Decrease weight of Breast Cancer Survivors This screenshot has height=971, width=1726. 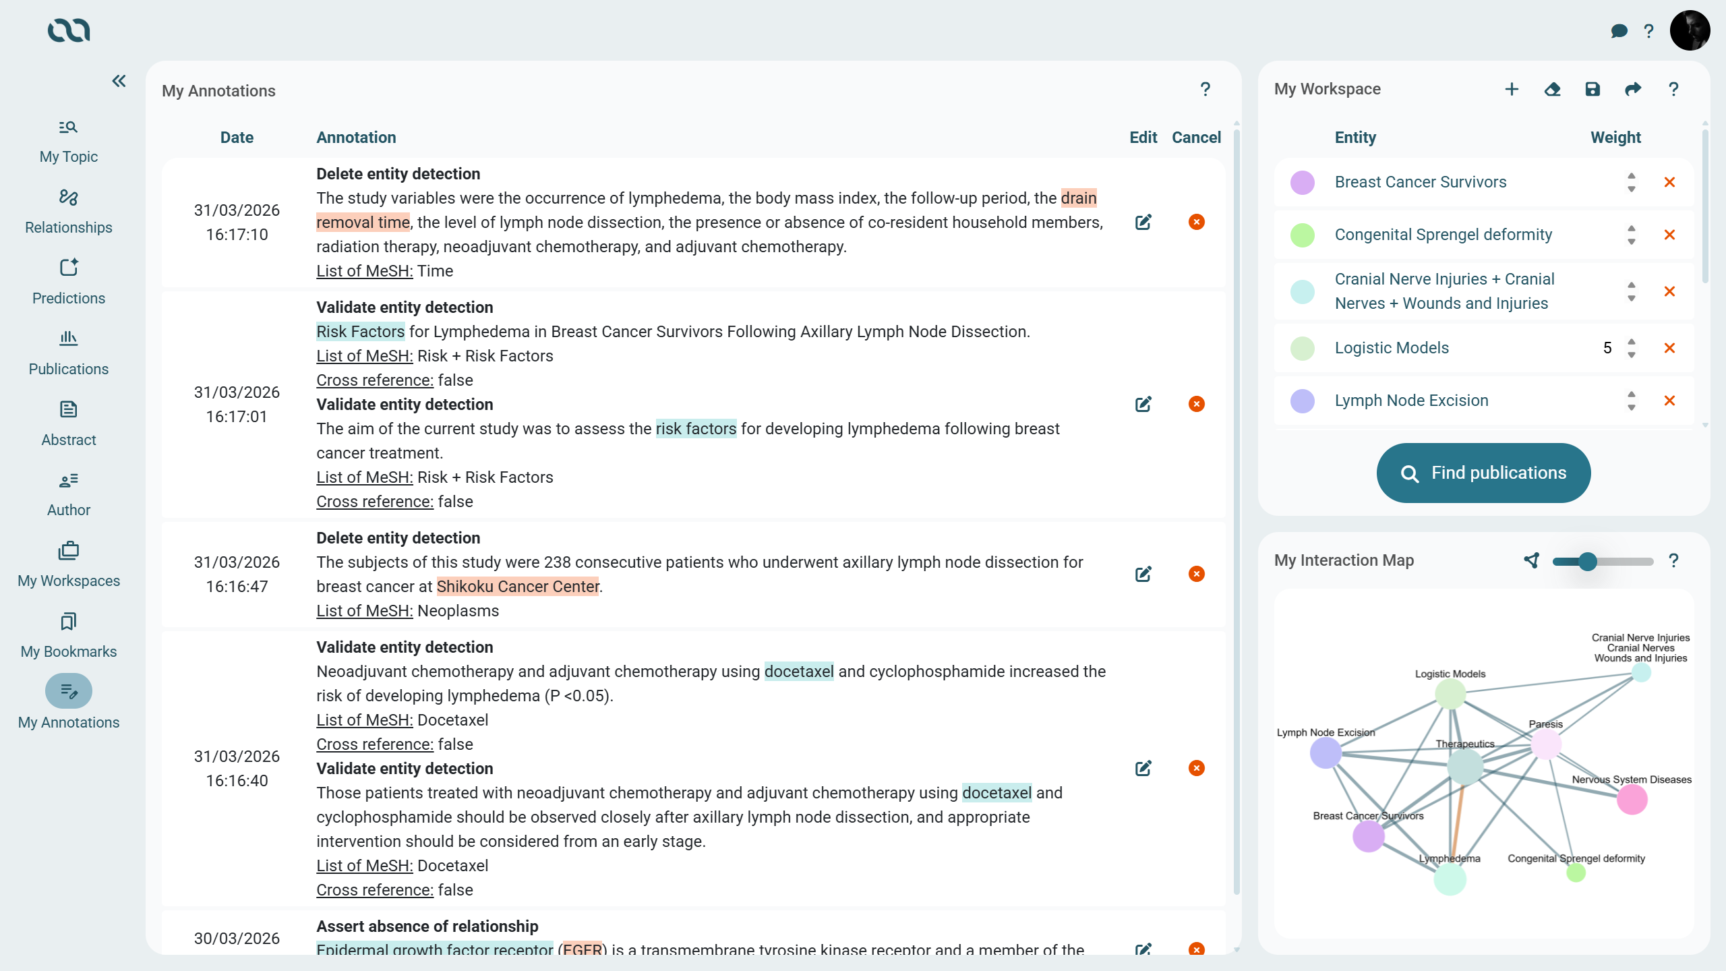(1631, 189)
